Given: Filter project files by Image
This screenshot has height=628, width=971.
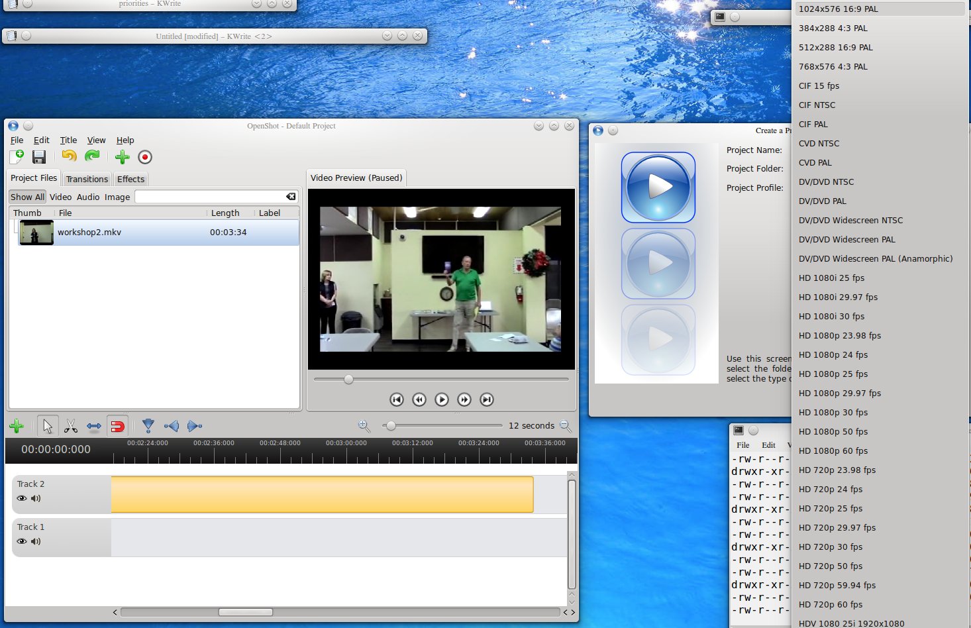Looking at the screenshot, I should click(x=117, y=197).
